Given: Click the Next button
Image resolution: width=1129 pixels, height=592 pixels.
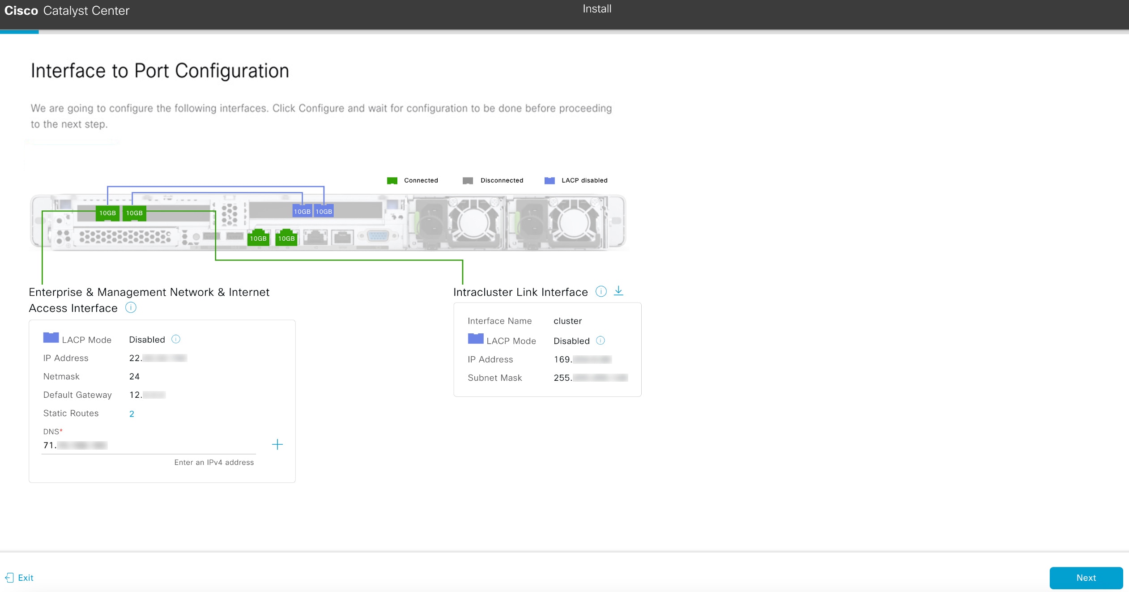Looking at the screenshot, I should [x=1086, y=578].
